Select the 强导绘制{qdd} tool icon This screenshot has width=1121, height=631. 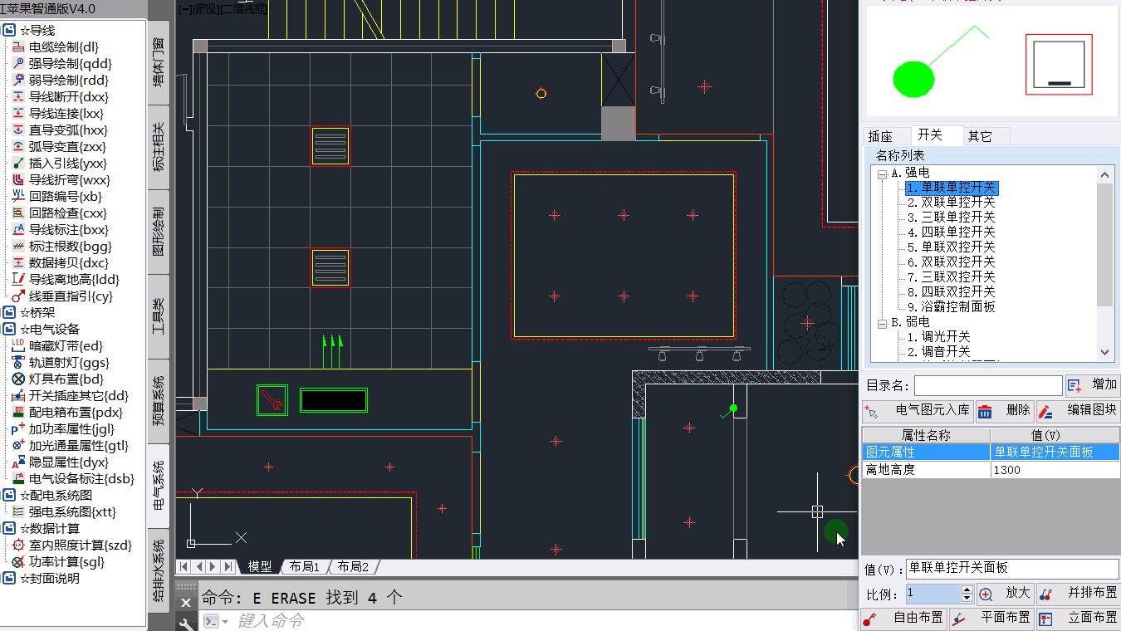tap(18, 64)
